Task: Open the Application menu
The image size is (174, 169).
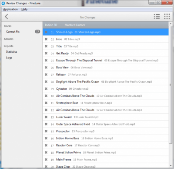Action: coord(10,9)
